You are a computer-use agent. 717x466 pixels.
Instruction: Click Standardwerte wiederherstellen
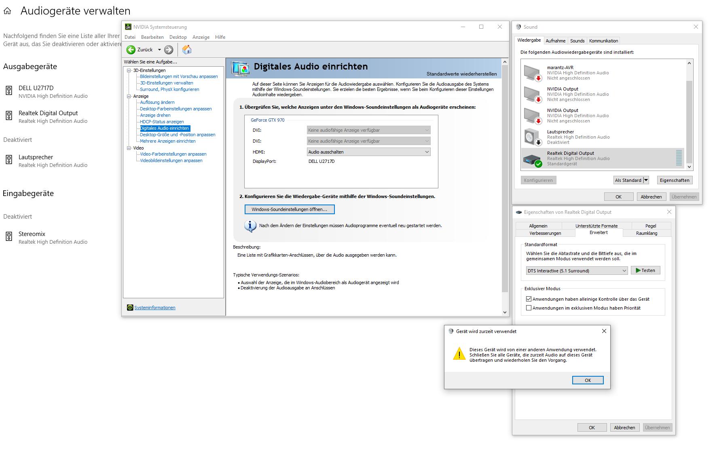click(461, 74)
